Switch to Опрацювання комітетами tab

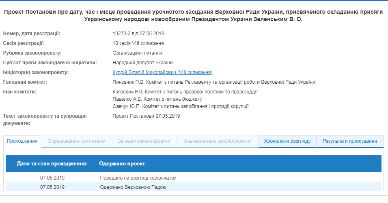pos(76,141)
